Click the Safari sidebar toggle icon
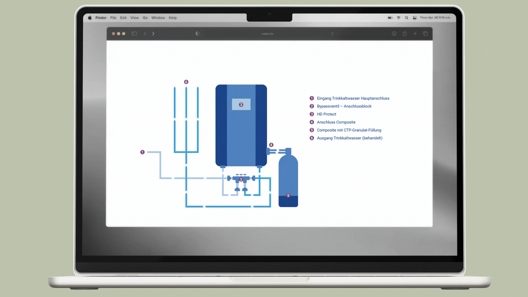Image resolution: width=528 pixels, height=297 pixels. point(134,34)
